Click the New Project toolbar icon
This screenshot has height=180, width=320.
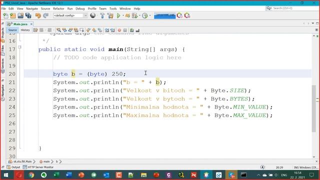pyautogui.click(x=13, y=15)
